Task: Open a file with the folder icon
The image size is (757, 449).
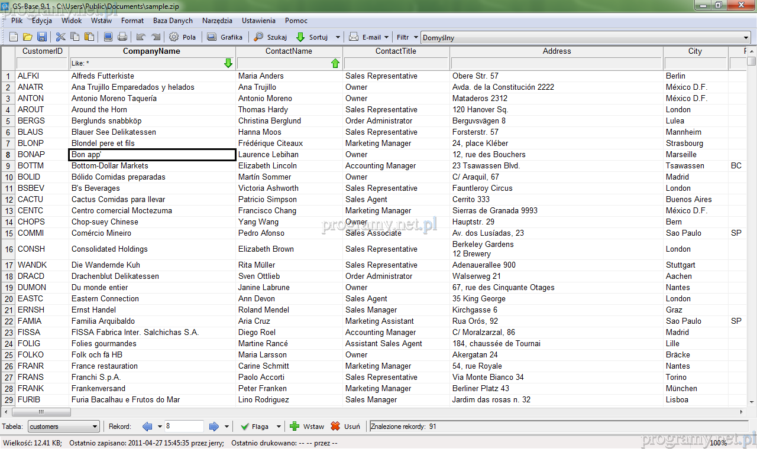Action: pos(28,37)
